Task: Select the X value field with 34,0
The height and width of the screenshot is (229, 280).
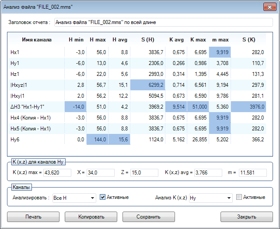Action: coord(100,173)
